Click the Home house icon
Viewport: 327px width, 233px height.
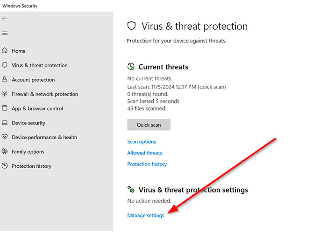(x=5, y=51)
